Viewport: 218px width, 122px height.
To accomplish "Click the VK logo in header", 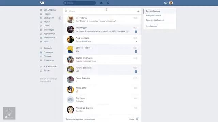I will (x=42, y=3).
